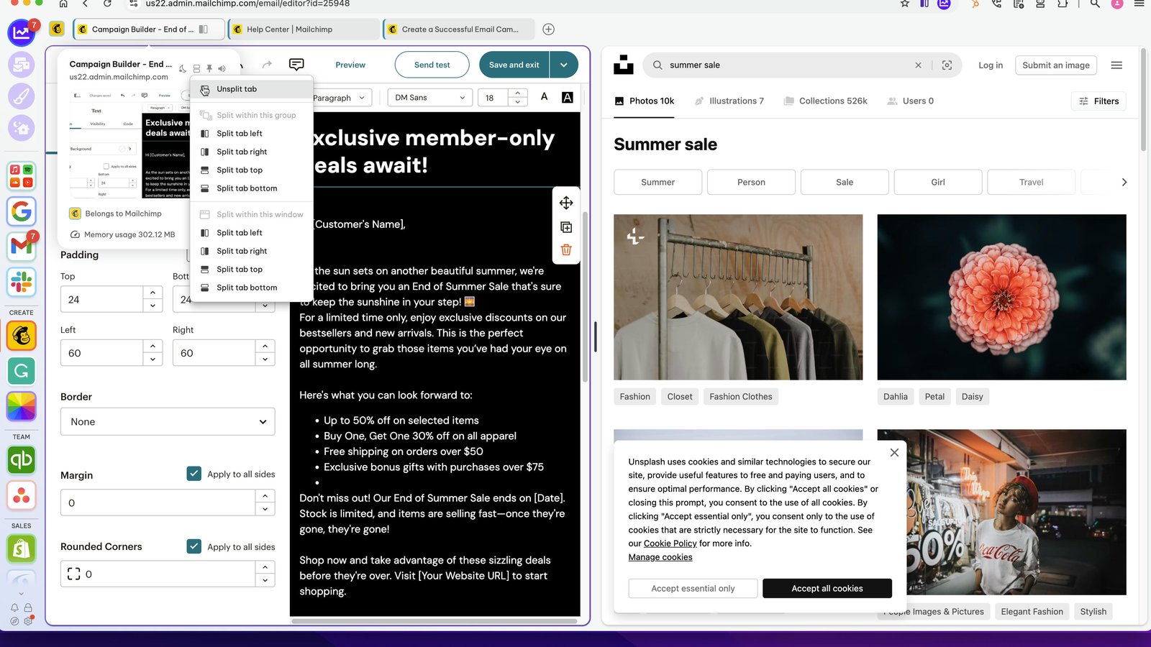Screen dimensions: 1151x647
Task: Expand Save and exit arrow dropdown
Action: pyautogui.click(x=564, y=65)
